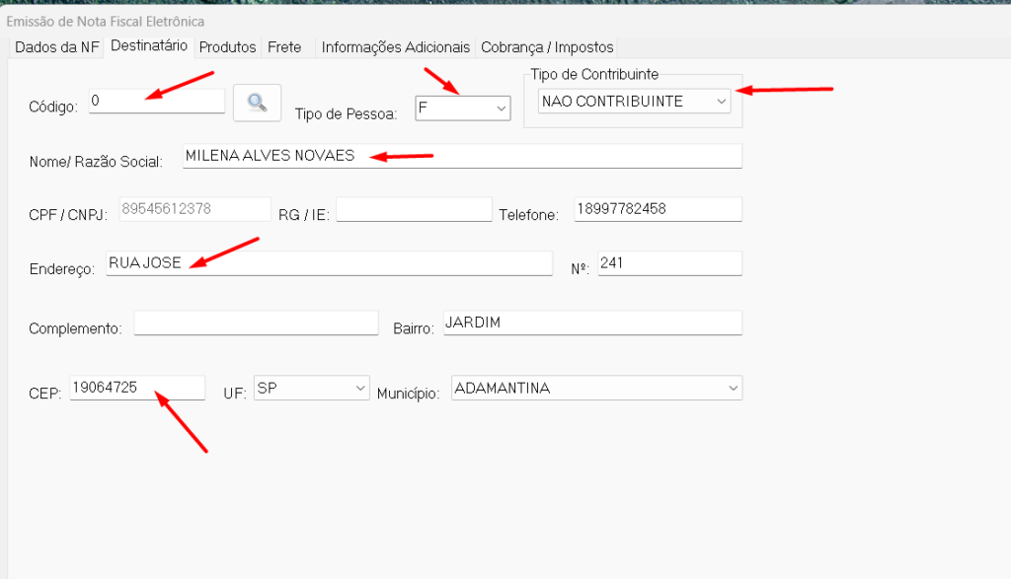Select the Telefone input field
This screenshot has width=1011, height=579.
click(657, 209)
